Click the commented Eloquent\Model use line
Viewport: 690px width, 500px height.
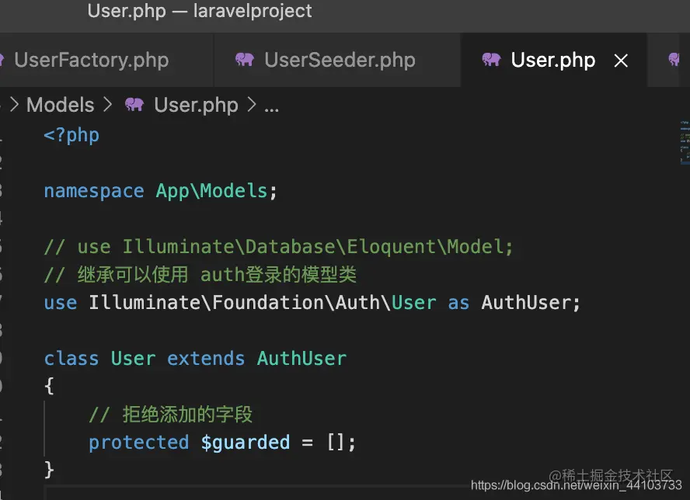click(x=278, y=246)
